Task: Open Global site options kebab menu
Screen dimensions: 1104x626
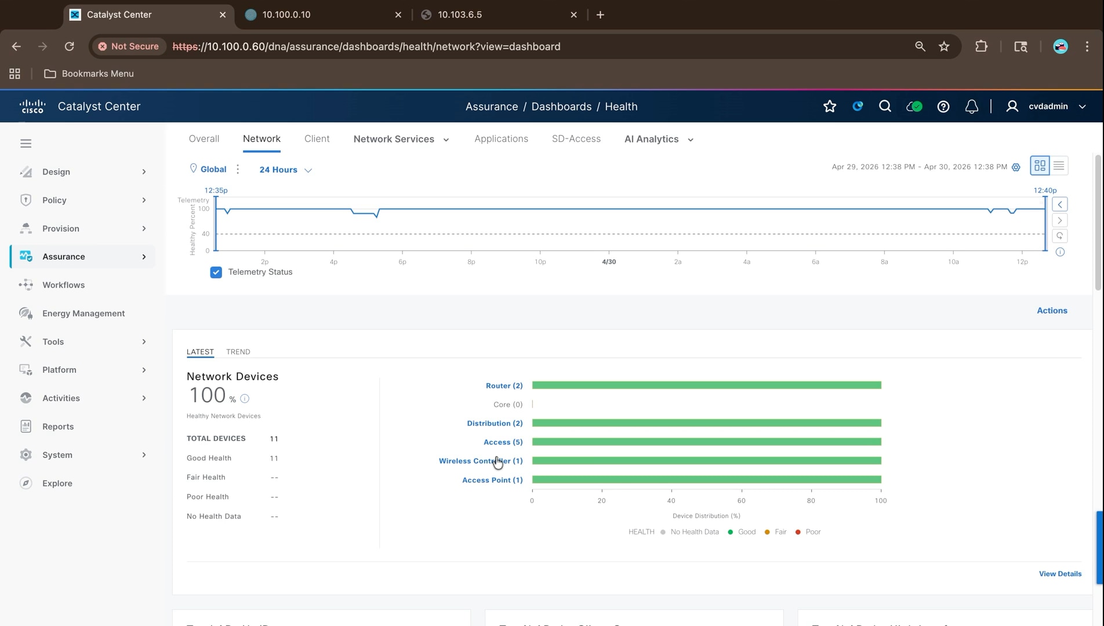Action: click(x=238, y=169)
